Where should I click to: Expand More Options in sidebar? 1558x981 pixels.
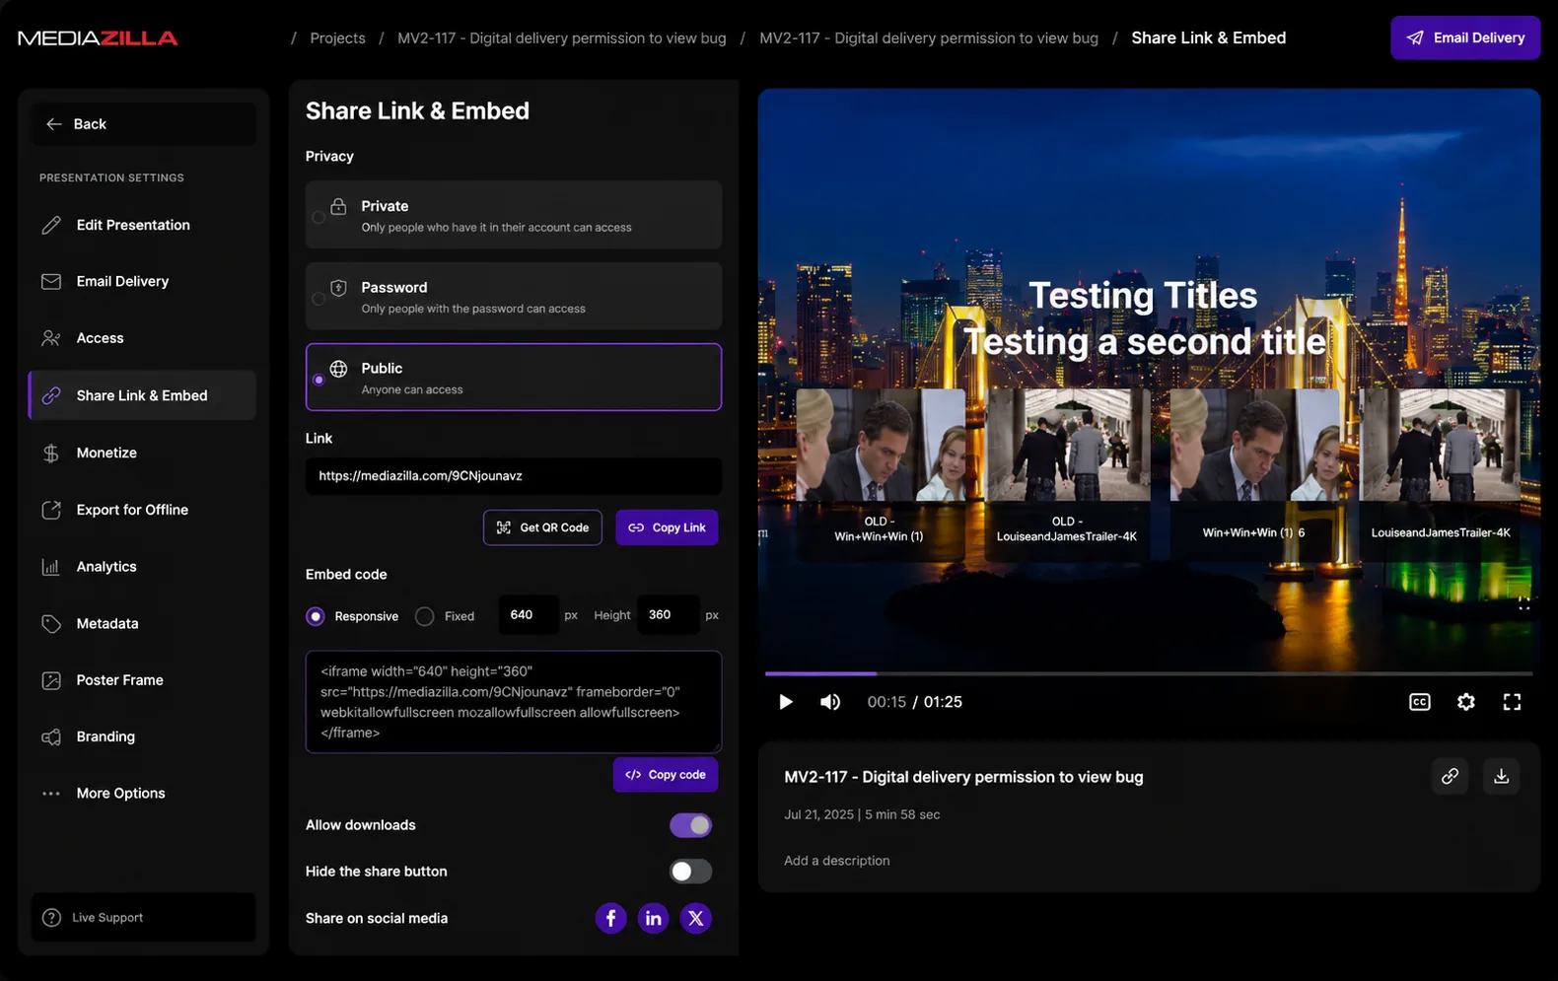pyautogui.click(x=143, y=794)
